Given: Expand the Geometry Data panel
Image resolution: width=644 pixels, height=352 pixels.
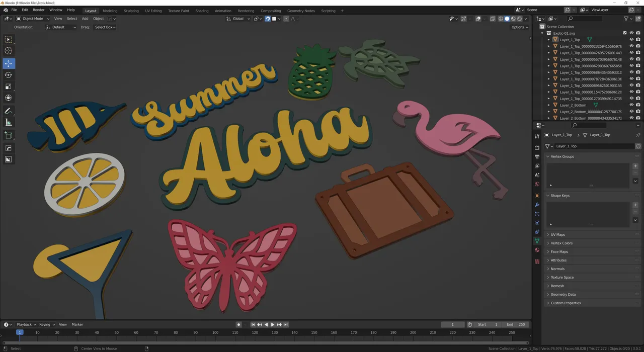Looking at the screenshot, I should 563,295.
